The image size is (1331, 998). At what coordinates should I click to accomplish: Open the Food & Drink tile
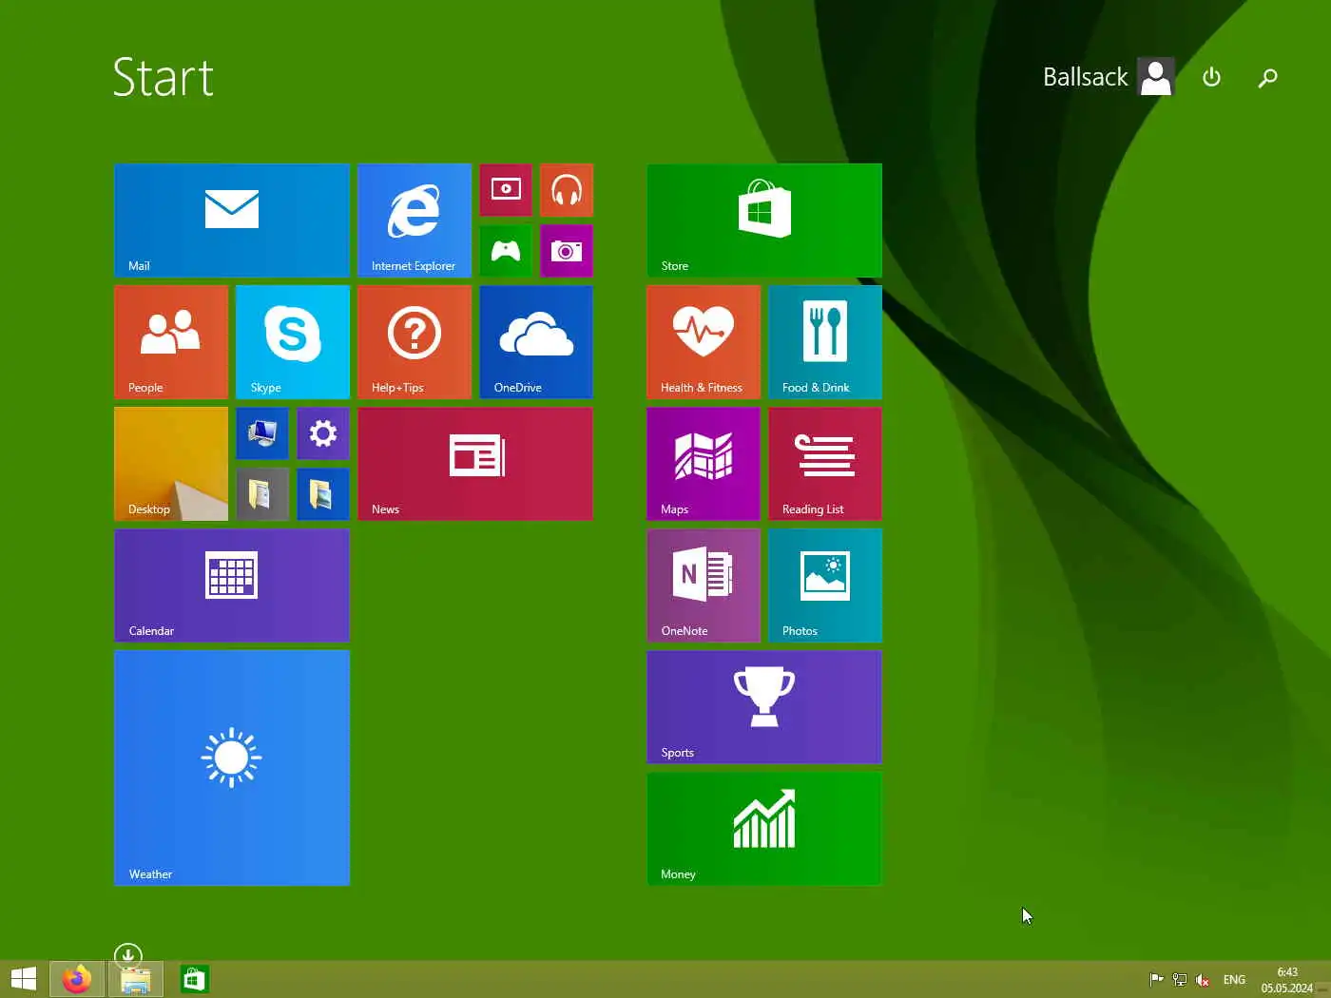(x=825, y=342)
